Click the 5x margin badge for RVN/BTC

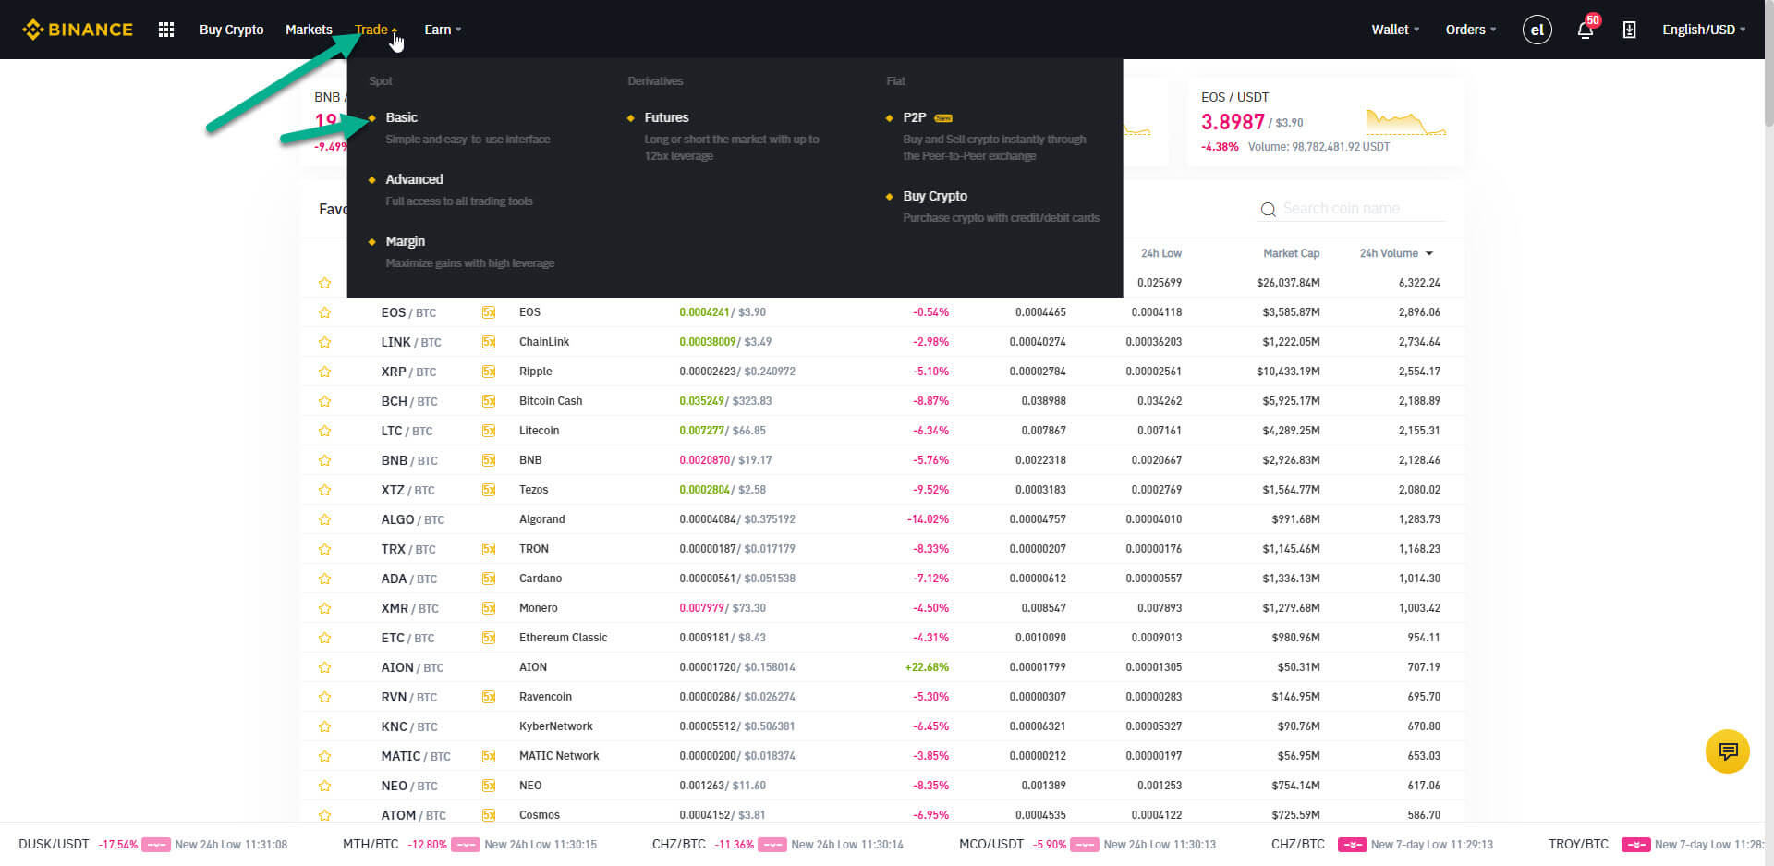tap(489, 697)
